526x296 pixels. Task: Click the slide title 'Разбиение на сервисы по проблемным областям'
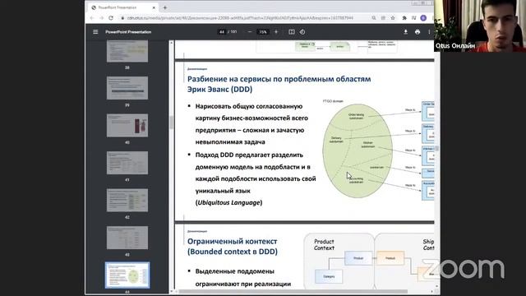pyautogui.click(x=279, y=79)
